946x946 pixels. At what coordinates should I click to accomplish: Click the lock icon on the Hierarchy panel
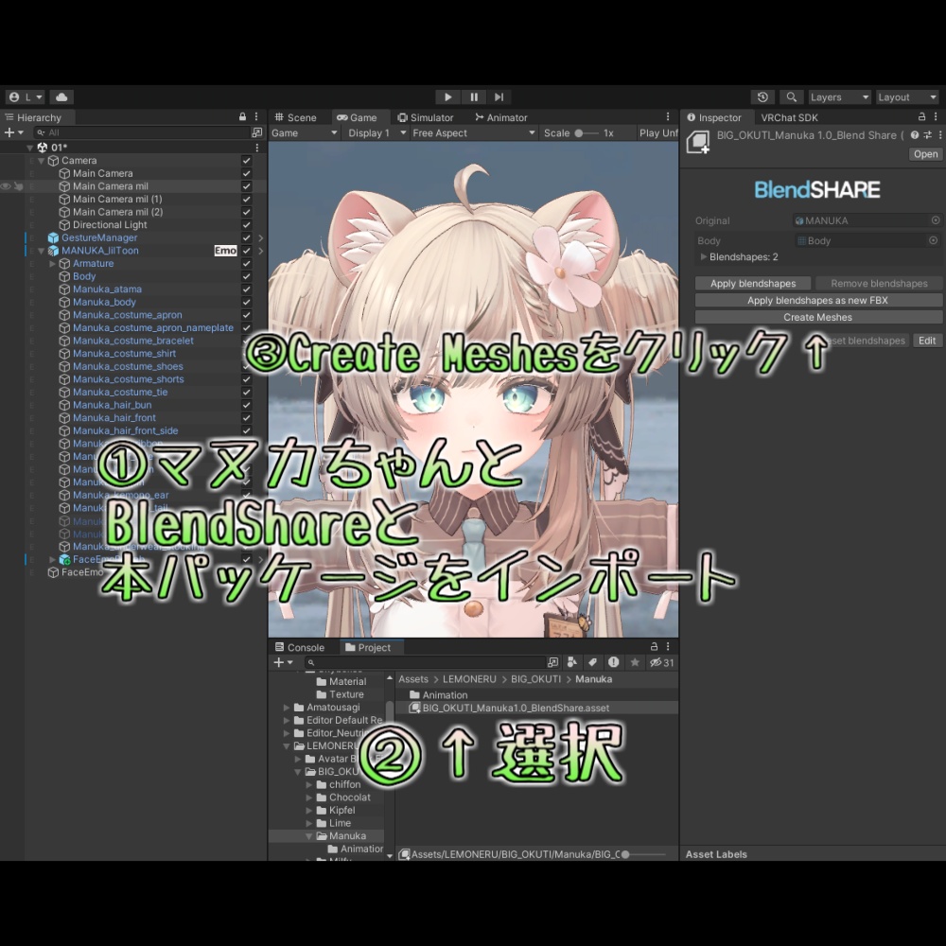point(242,116)
